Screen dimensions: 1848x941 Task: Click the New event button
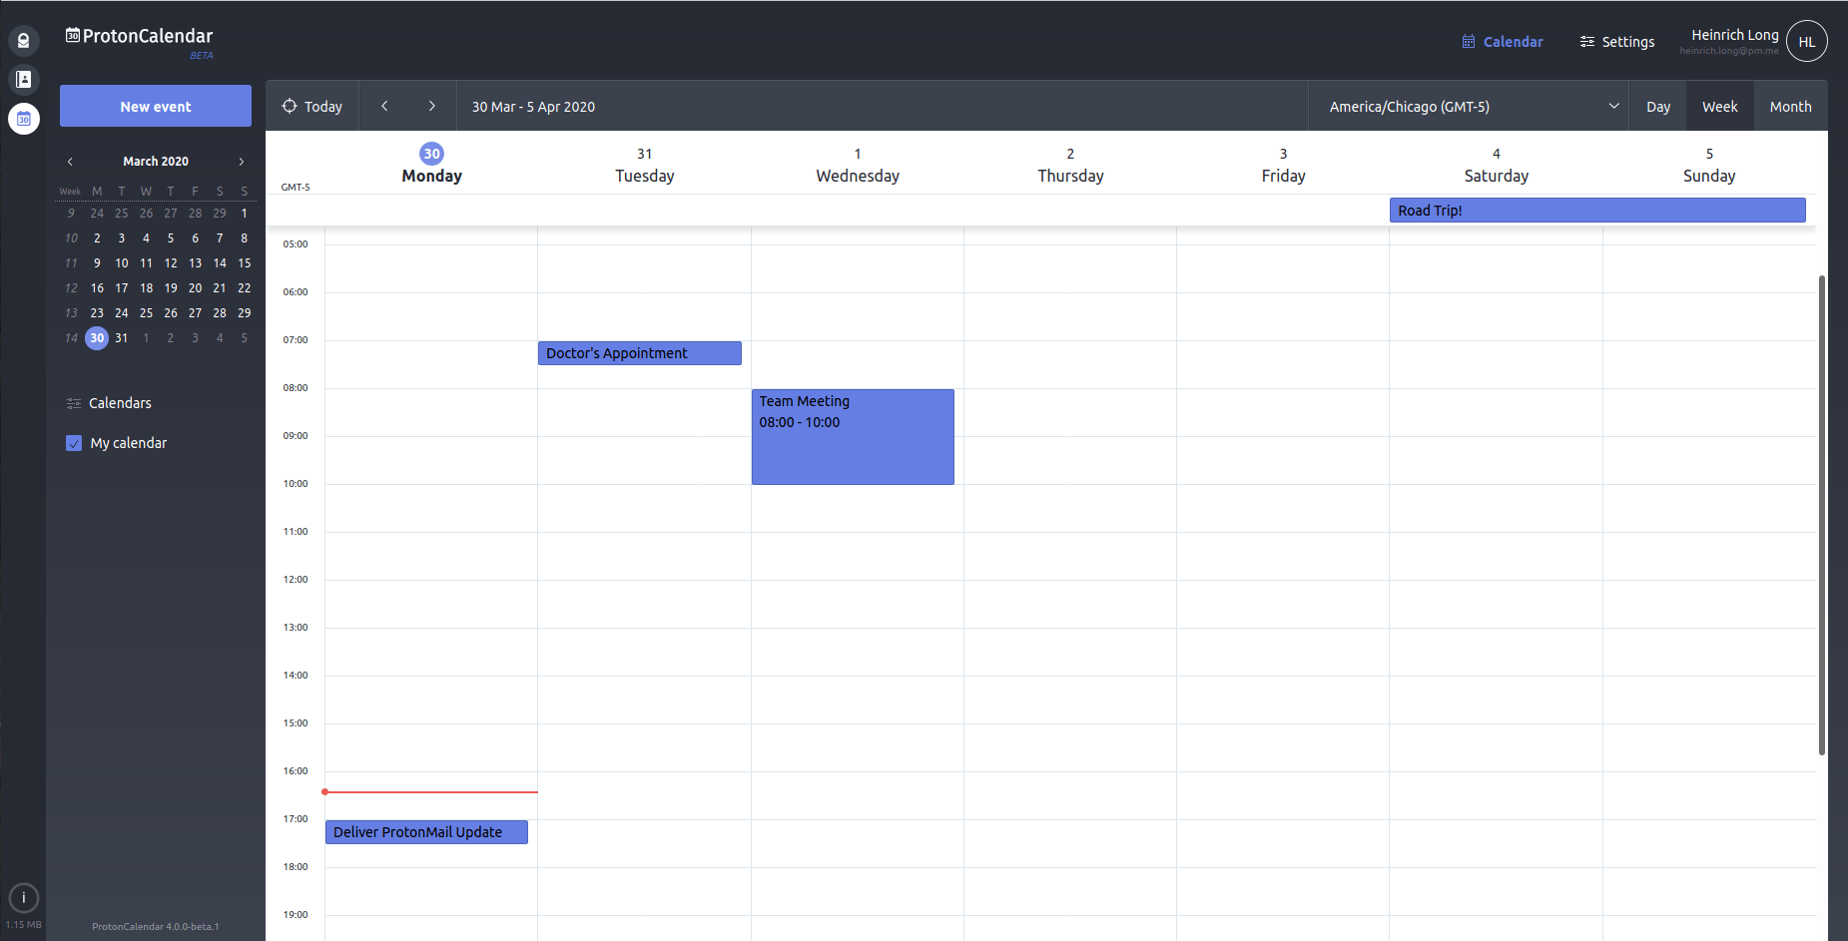tap(156, 106)
